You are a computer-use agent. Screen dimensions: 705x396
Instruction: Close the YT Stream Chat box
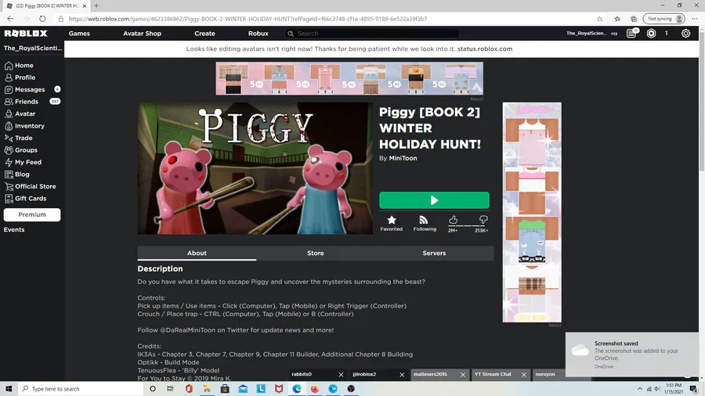pos(524,374)
